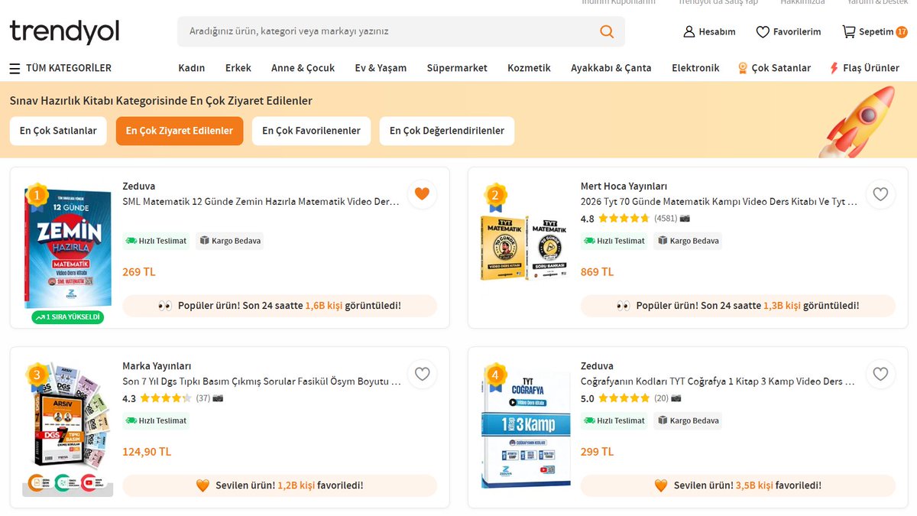The image size is (917, 516).
Task: Select the En Çok Satılanlar tab
Action: (x=58, y=131)
